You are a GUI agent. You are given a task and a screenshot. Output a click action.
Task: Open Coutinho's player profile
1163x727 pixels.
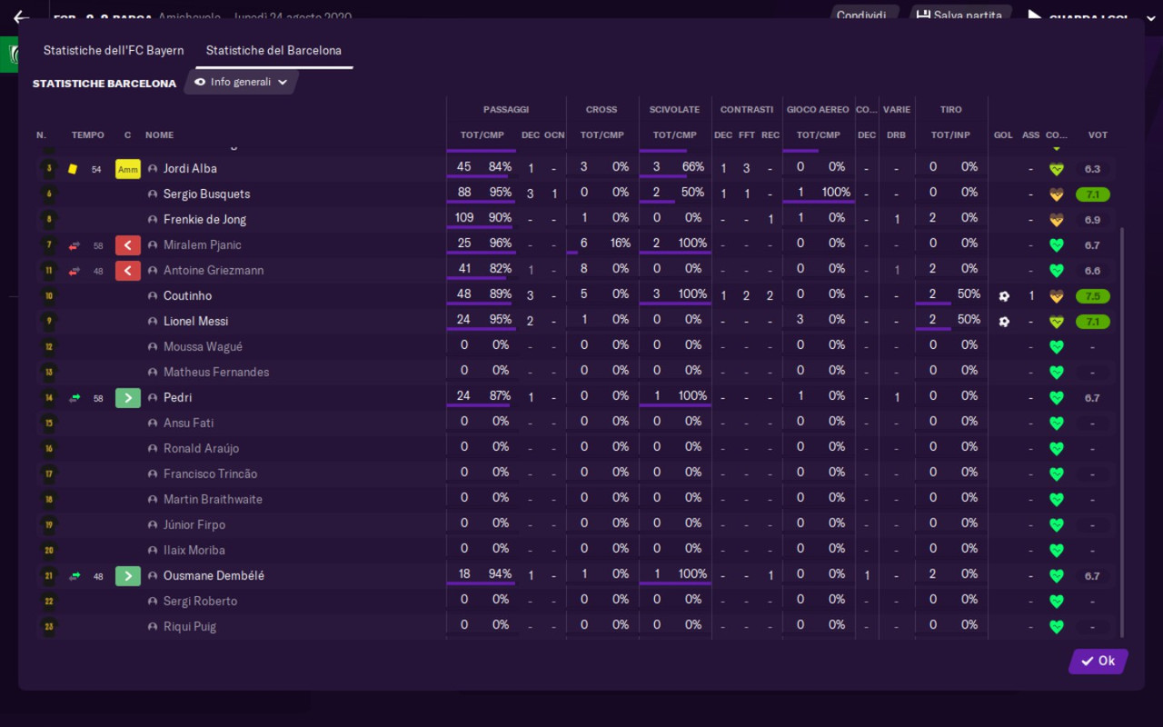(187, 296)
